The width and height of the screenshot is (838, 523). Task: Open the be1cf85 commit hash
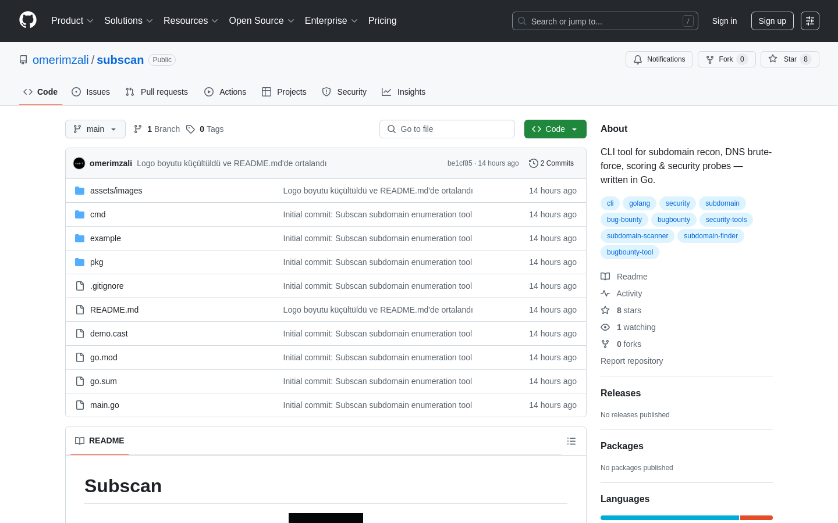[x=460, y=163]
